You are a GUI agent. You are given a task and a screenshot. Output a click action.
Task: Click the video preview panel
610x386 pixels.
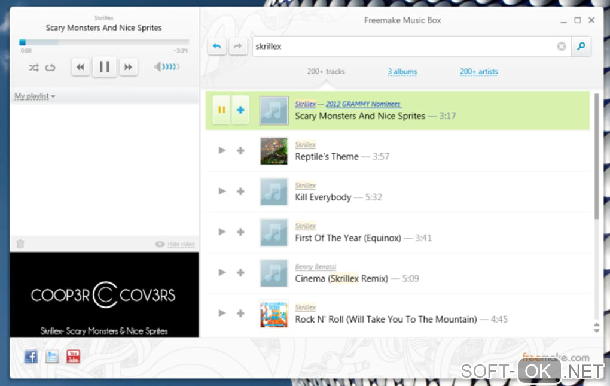(104, 294)
